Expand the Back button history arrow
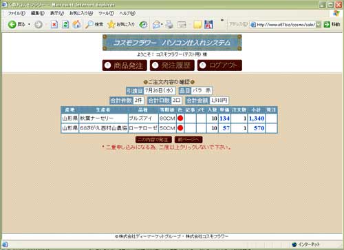 coord(29,24)
